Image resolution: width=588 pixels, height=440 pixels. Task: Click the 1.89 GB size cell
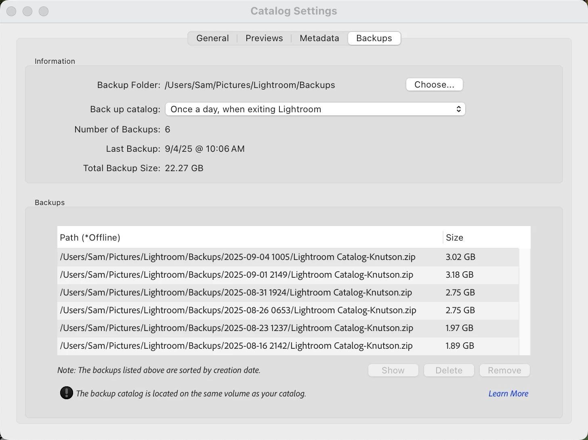(x=460, y=346)
